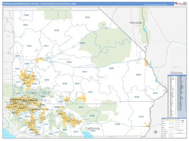Click ZIP code label 92262
189x141 pixels.
tap(60, 113)
